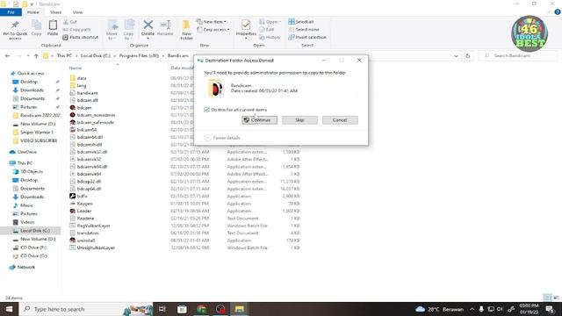The image size is (562, 316).
Task: Expand recent locations arrow
Action: pyautogui.click(x=28, y=56)
